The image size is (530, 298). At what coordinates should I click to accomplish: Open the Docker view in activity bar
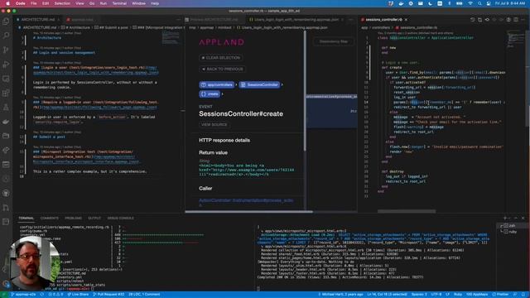6,122
